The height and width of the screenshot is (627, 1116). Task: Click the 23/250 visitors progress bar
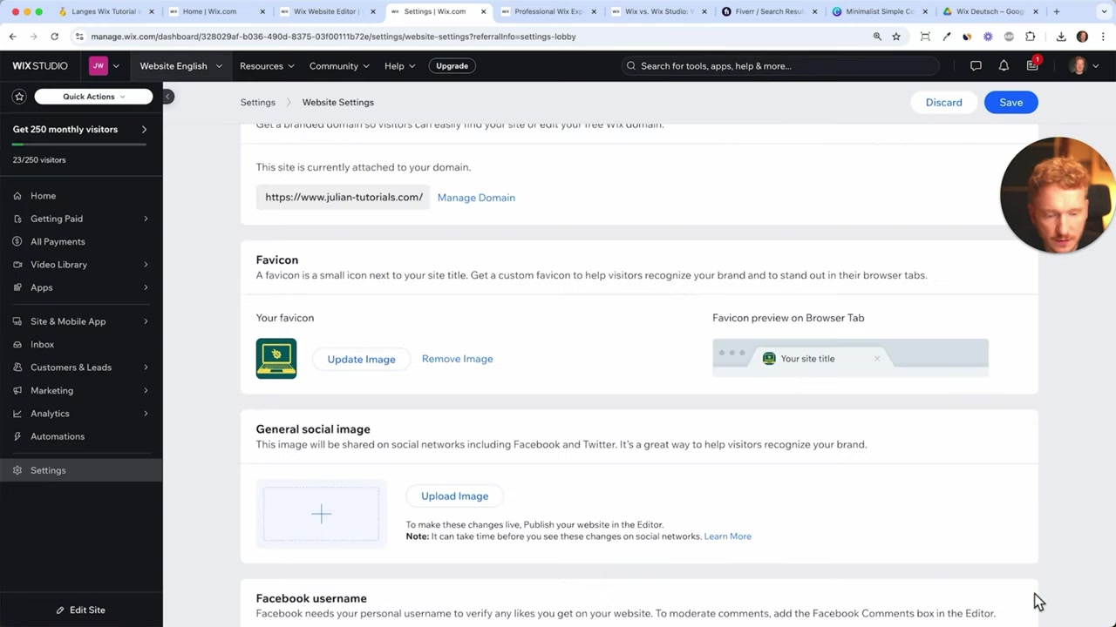[80, 145]
